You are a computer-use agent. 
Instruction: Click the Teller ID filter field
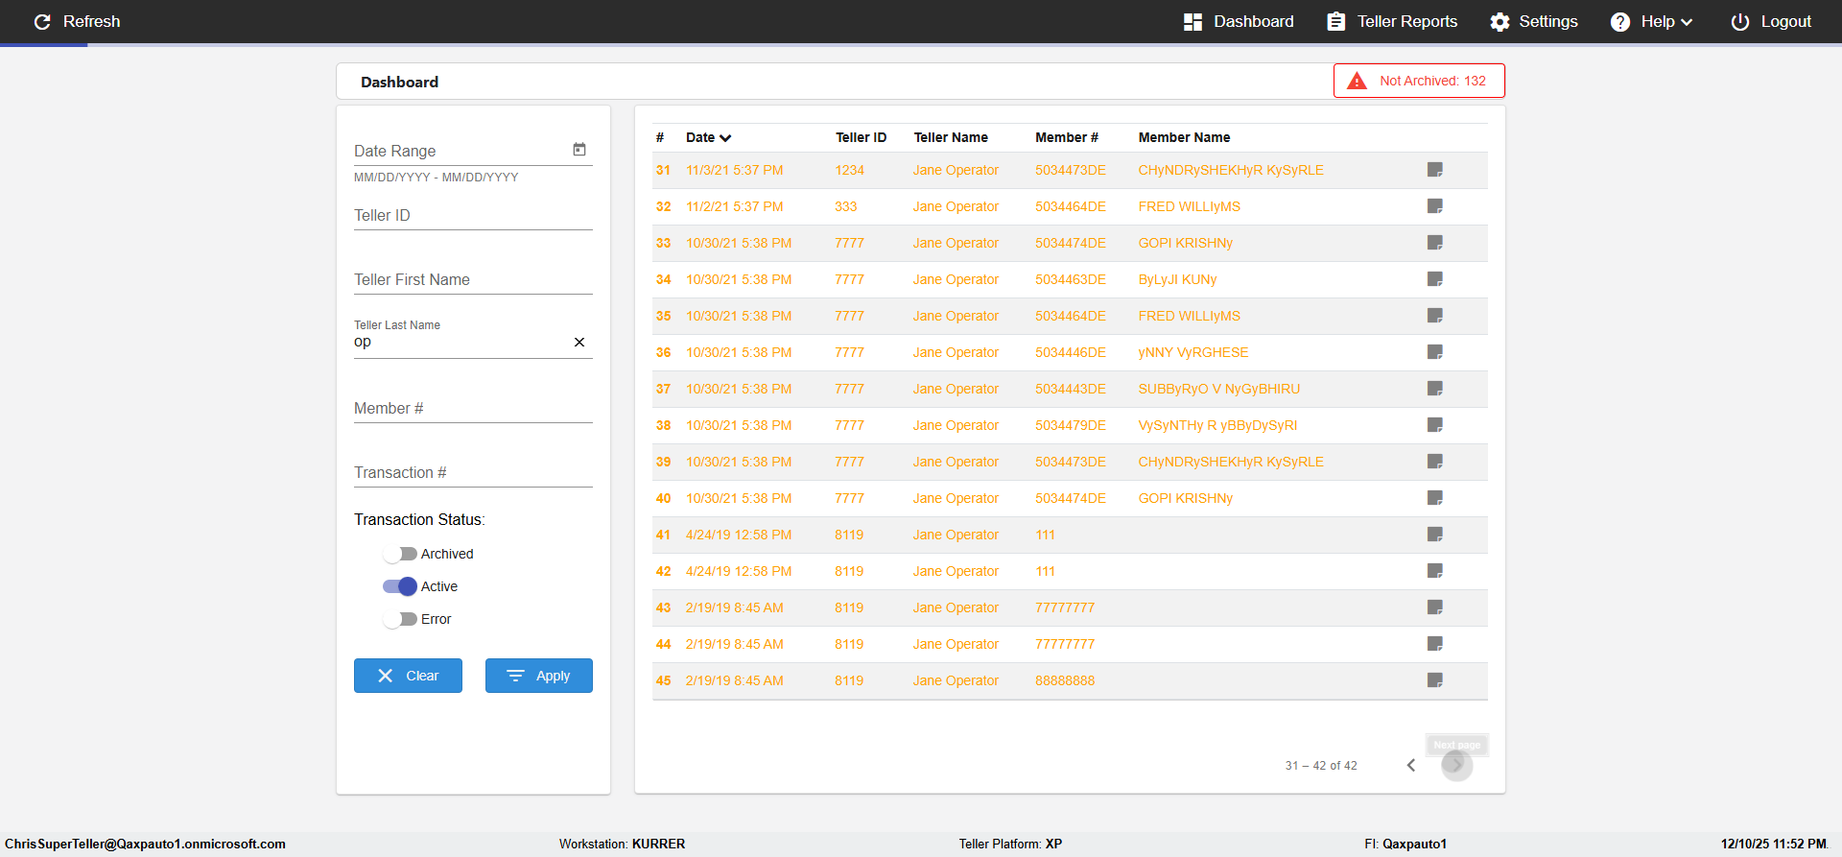pos(473,215)
